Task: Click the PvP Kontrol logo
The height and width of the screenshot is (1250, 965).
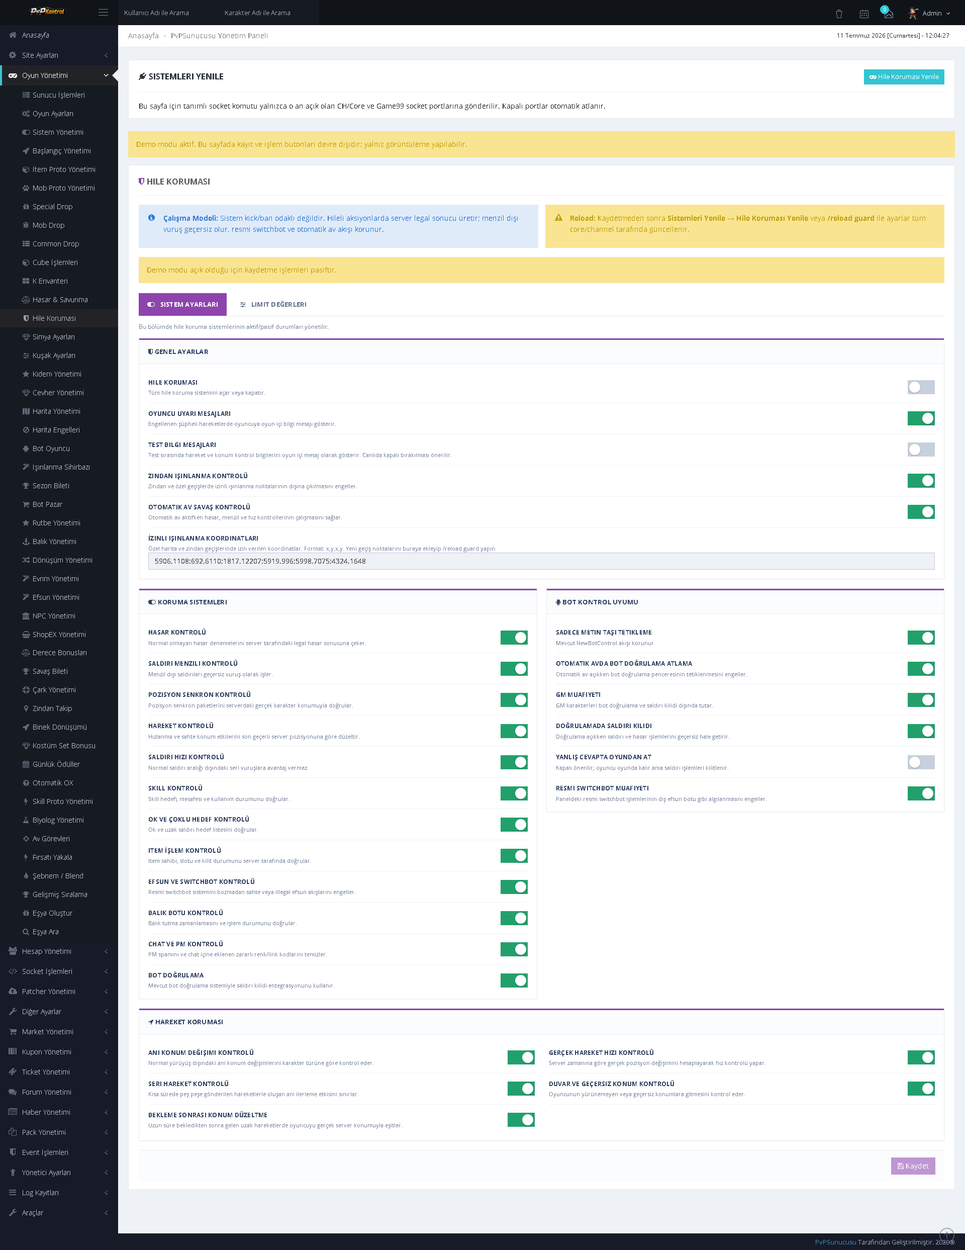Action: pyautogui.click(x=47, y=12)
